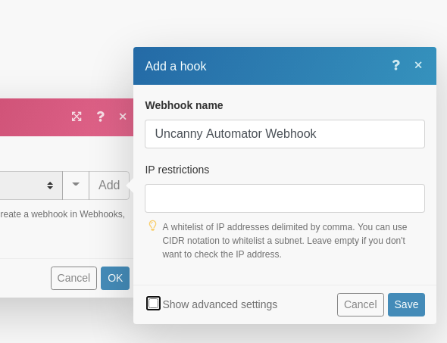Viewport: 447px width, 343px height.
Task: Focus the empty IP restrictions field
Action: [285, 198]
